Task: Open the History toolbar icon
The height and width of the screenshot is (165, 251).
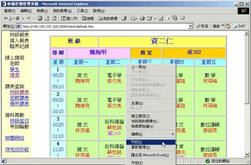Action: 124,18
